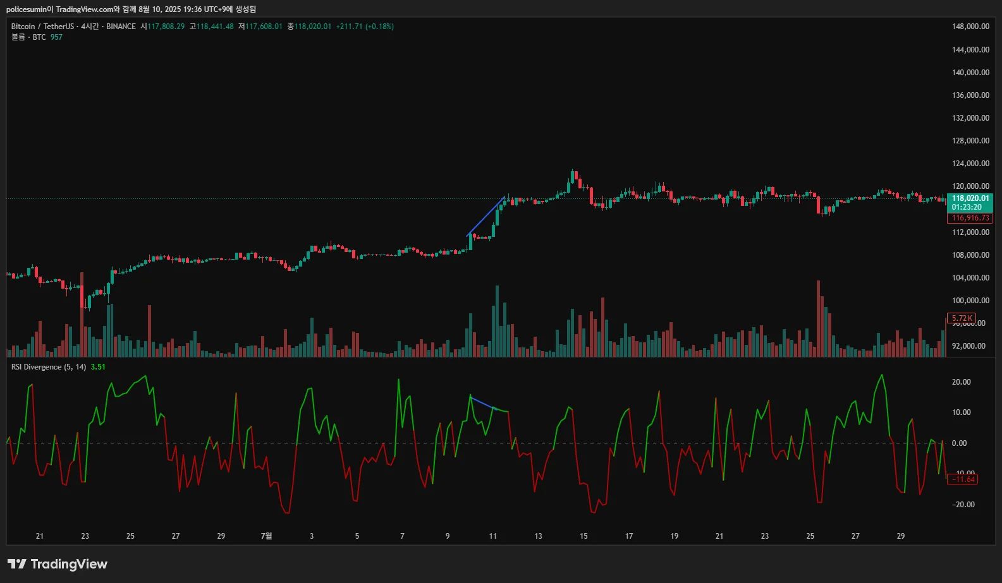Click the red 116,916.73 price label
1002x583 pixels.
tap(970, 218)
